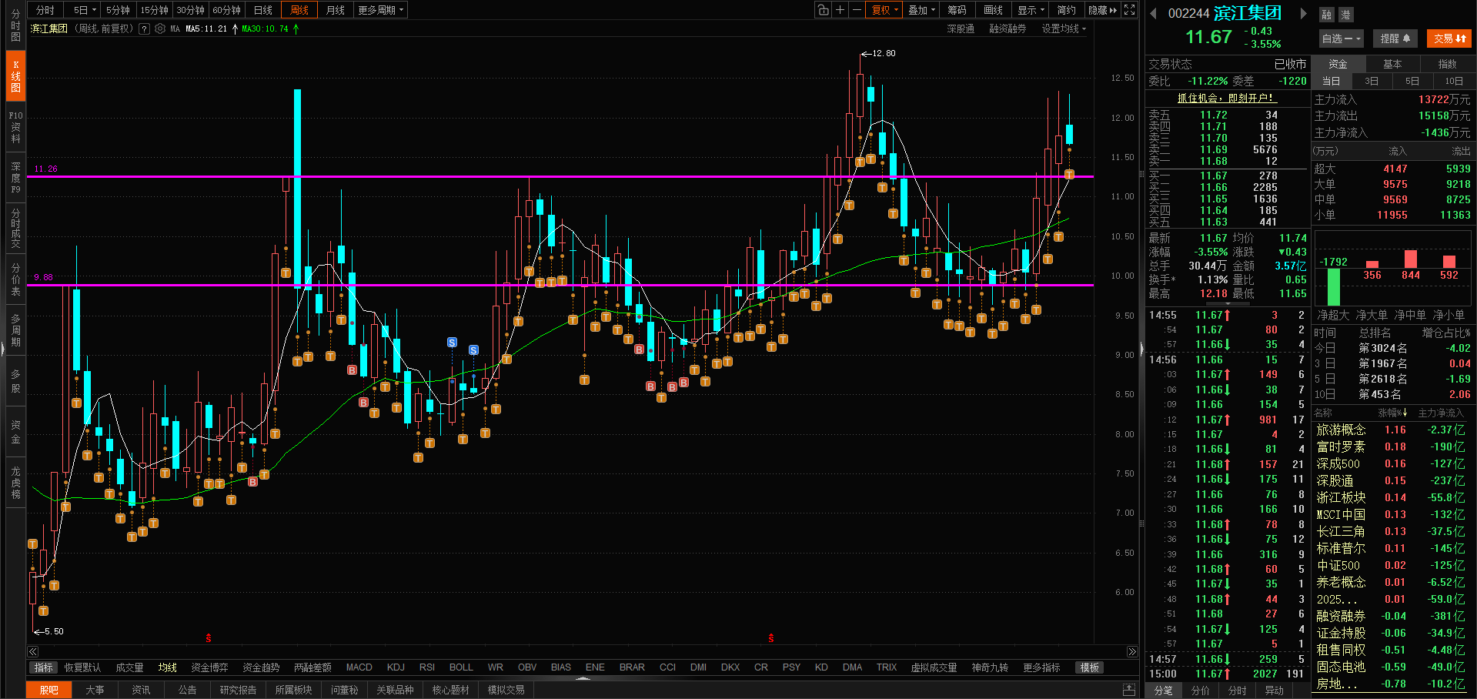Zoom out chart with the minus icon
The width and height of the screenshot is (1477, 699).
[857, 10]
